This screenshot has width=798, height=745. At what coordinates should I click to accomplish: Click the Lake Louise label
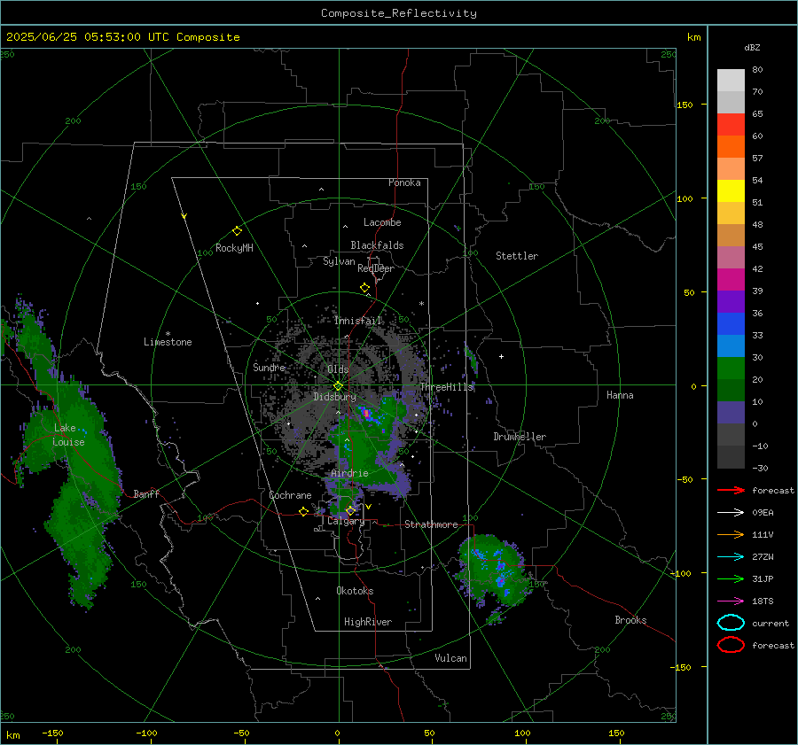point(68,435)
